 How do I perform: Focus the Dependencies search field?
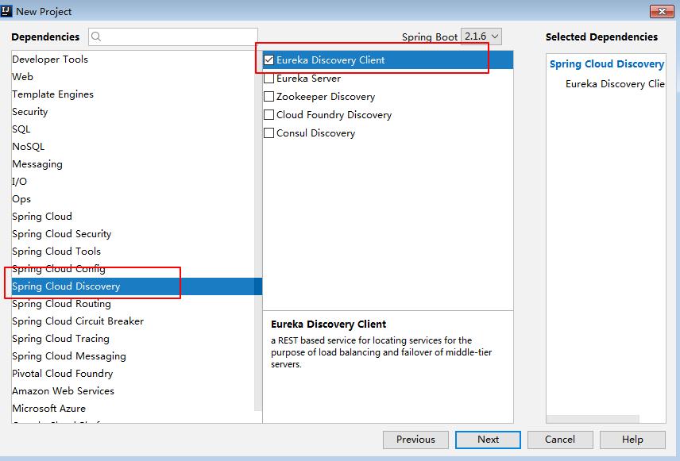(x=173, y=36)
